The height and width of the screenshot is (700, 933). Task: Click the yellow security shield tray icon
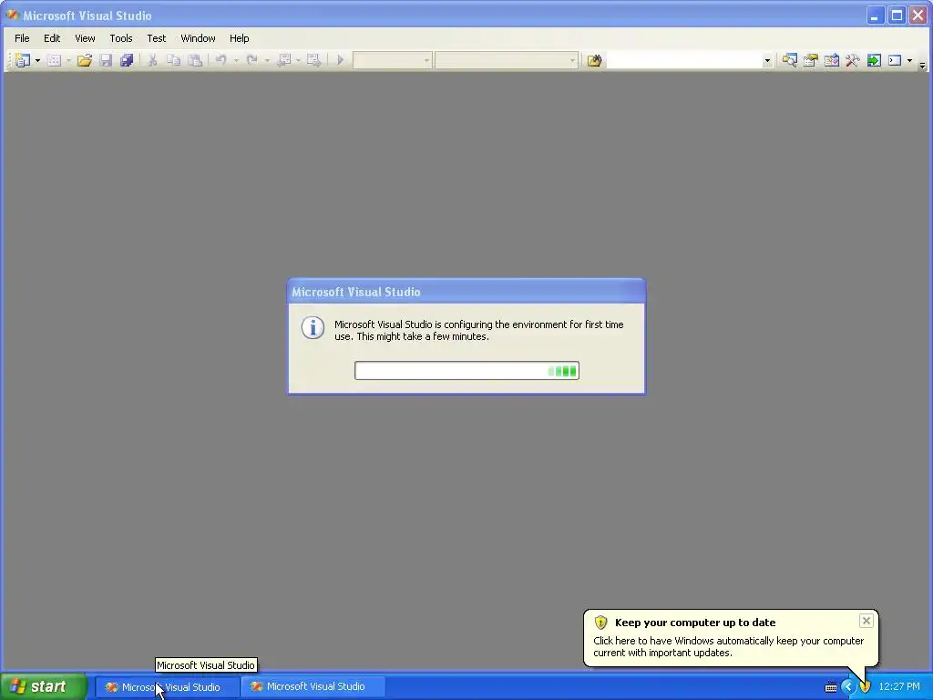coord(866,687)
